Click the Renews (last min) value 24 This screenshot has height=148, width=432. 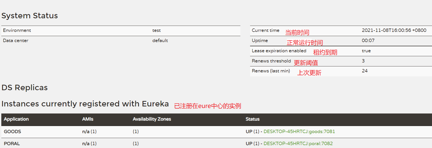[365, 71]
